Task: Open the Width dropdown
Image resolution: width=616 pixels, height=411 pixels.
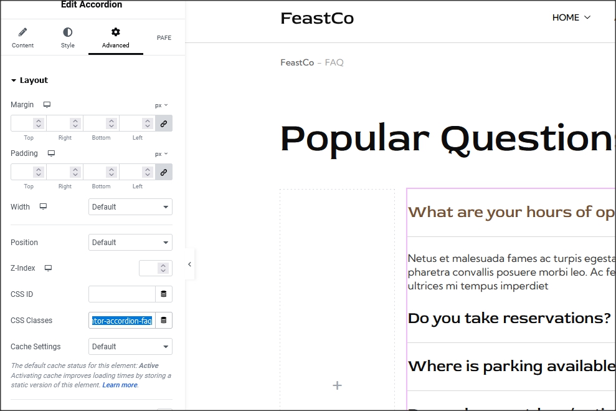Action: tap(130, 207)
